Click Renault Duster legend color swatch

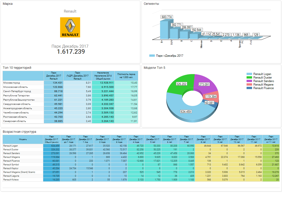(x=249, y=78)
